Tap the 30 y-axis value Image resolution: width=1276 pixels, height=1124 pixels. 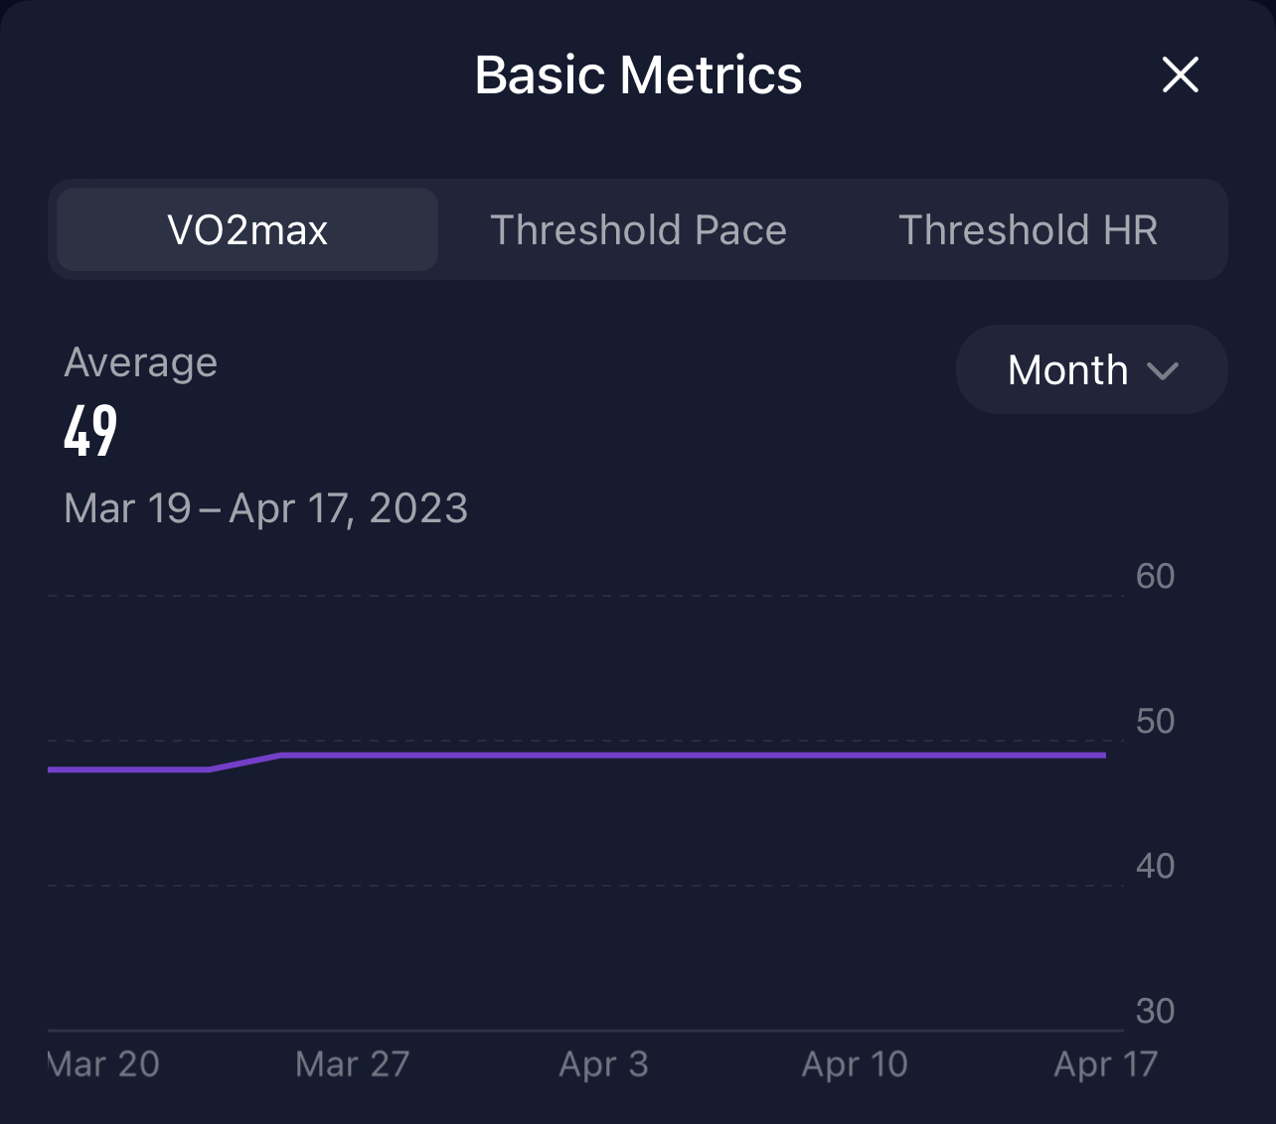tap(1155, 1011)
